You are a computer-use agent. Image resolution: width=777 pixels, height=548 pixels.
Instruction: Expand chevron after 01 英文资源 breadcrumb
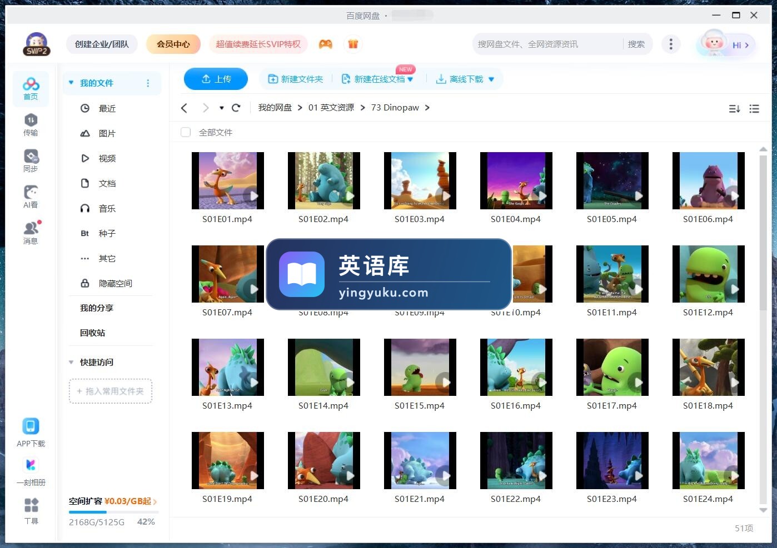click(363, 108)
